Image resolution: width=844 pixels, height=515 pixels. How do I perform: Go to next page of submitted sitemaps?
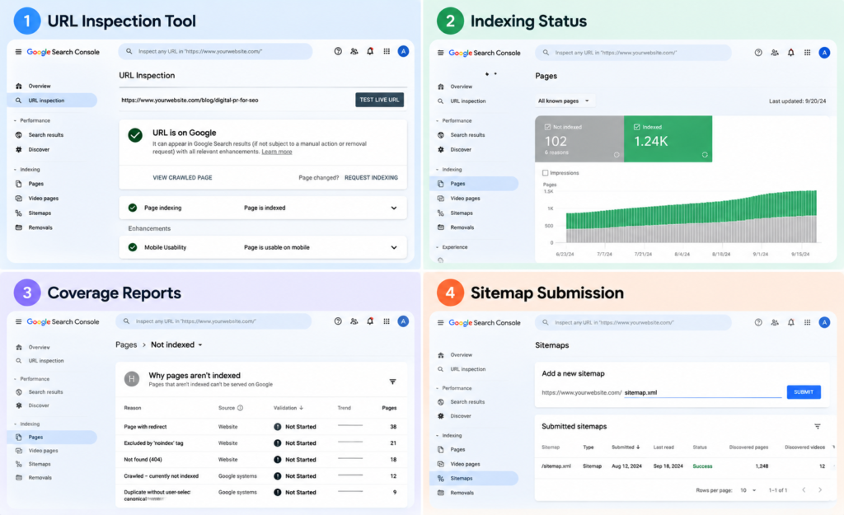820,489
